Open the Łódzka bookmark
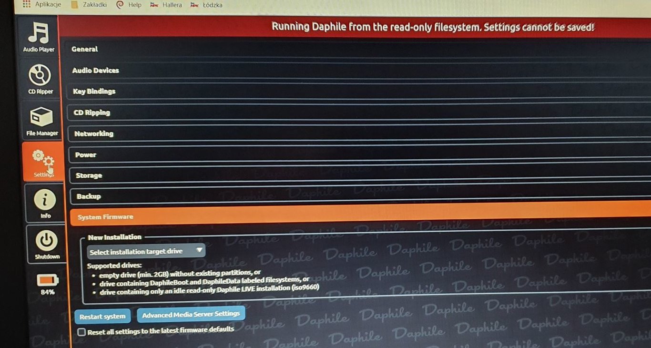Screen dimensions: 651x348 [206, 5]
